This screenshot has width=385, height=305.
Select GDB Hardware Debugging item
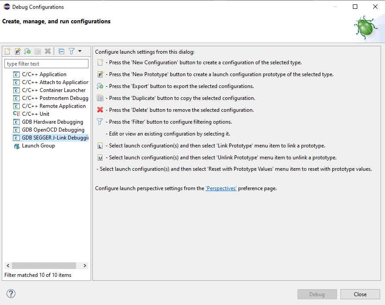52,122
